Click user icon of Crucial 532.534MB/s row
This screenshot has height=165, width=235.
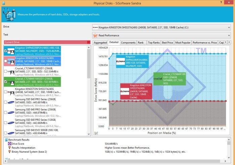(x=12, y=73)
